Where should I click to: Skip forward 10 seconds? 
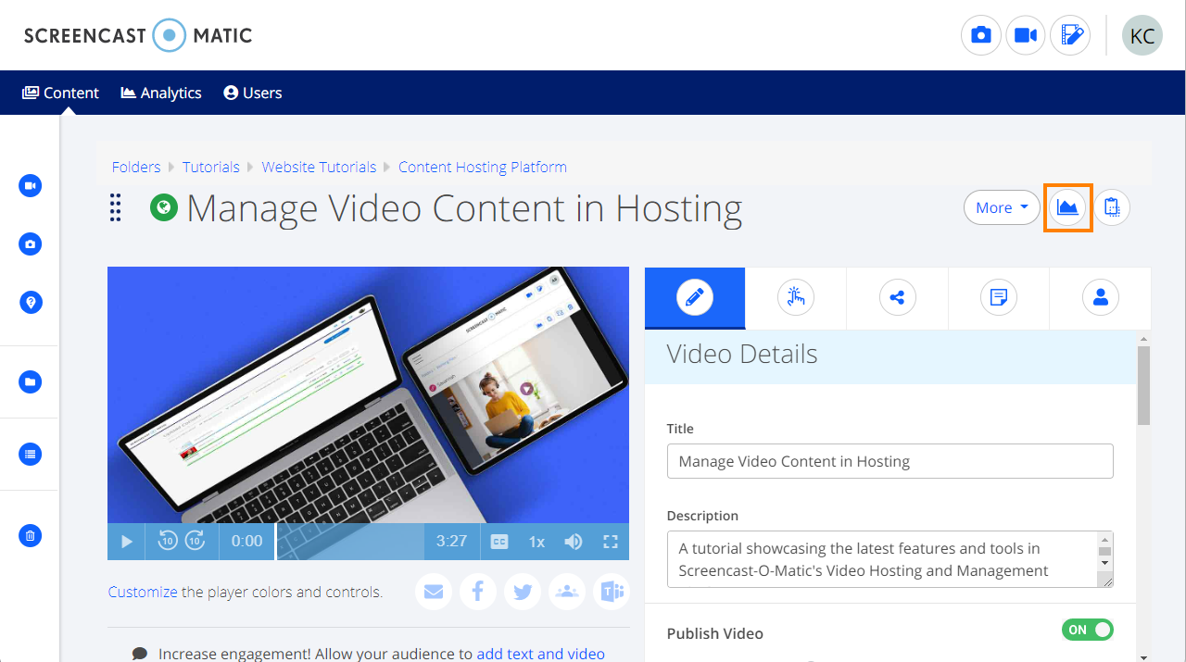pyautogui.click(x=195, y=541)
